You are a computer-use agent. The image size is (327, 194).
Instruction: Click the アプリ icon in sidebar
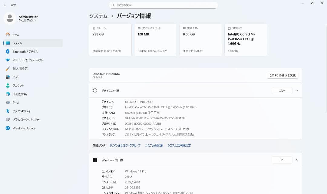tap(8, 77)
